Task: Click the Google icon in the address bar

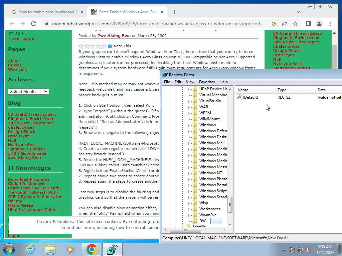Action: [274, 24]
